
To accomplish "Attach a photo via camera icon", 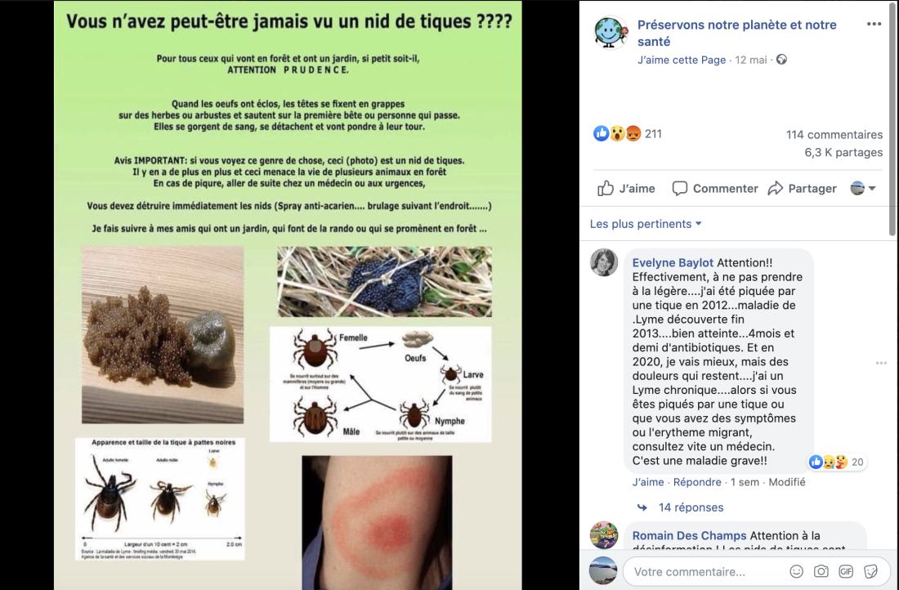I will pyautogui.click(x=821, y=571).
